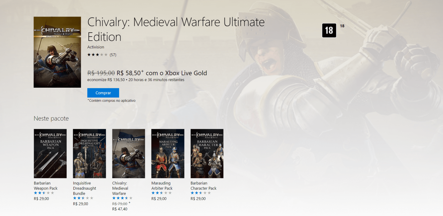This screenshot has width=443, height=216.
Task: Click the R$ 47,40 discounted price
Action: point(120,209)
